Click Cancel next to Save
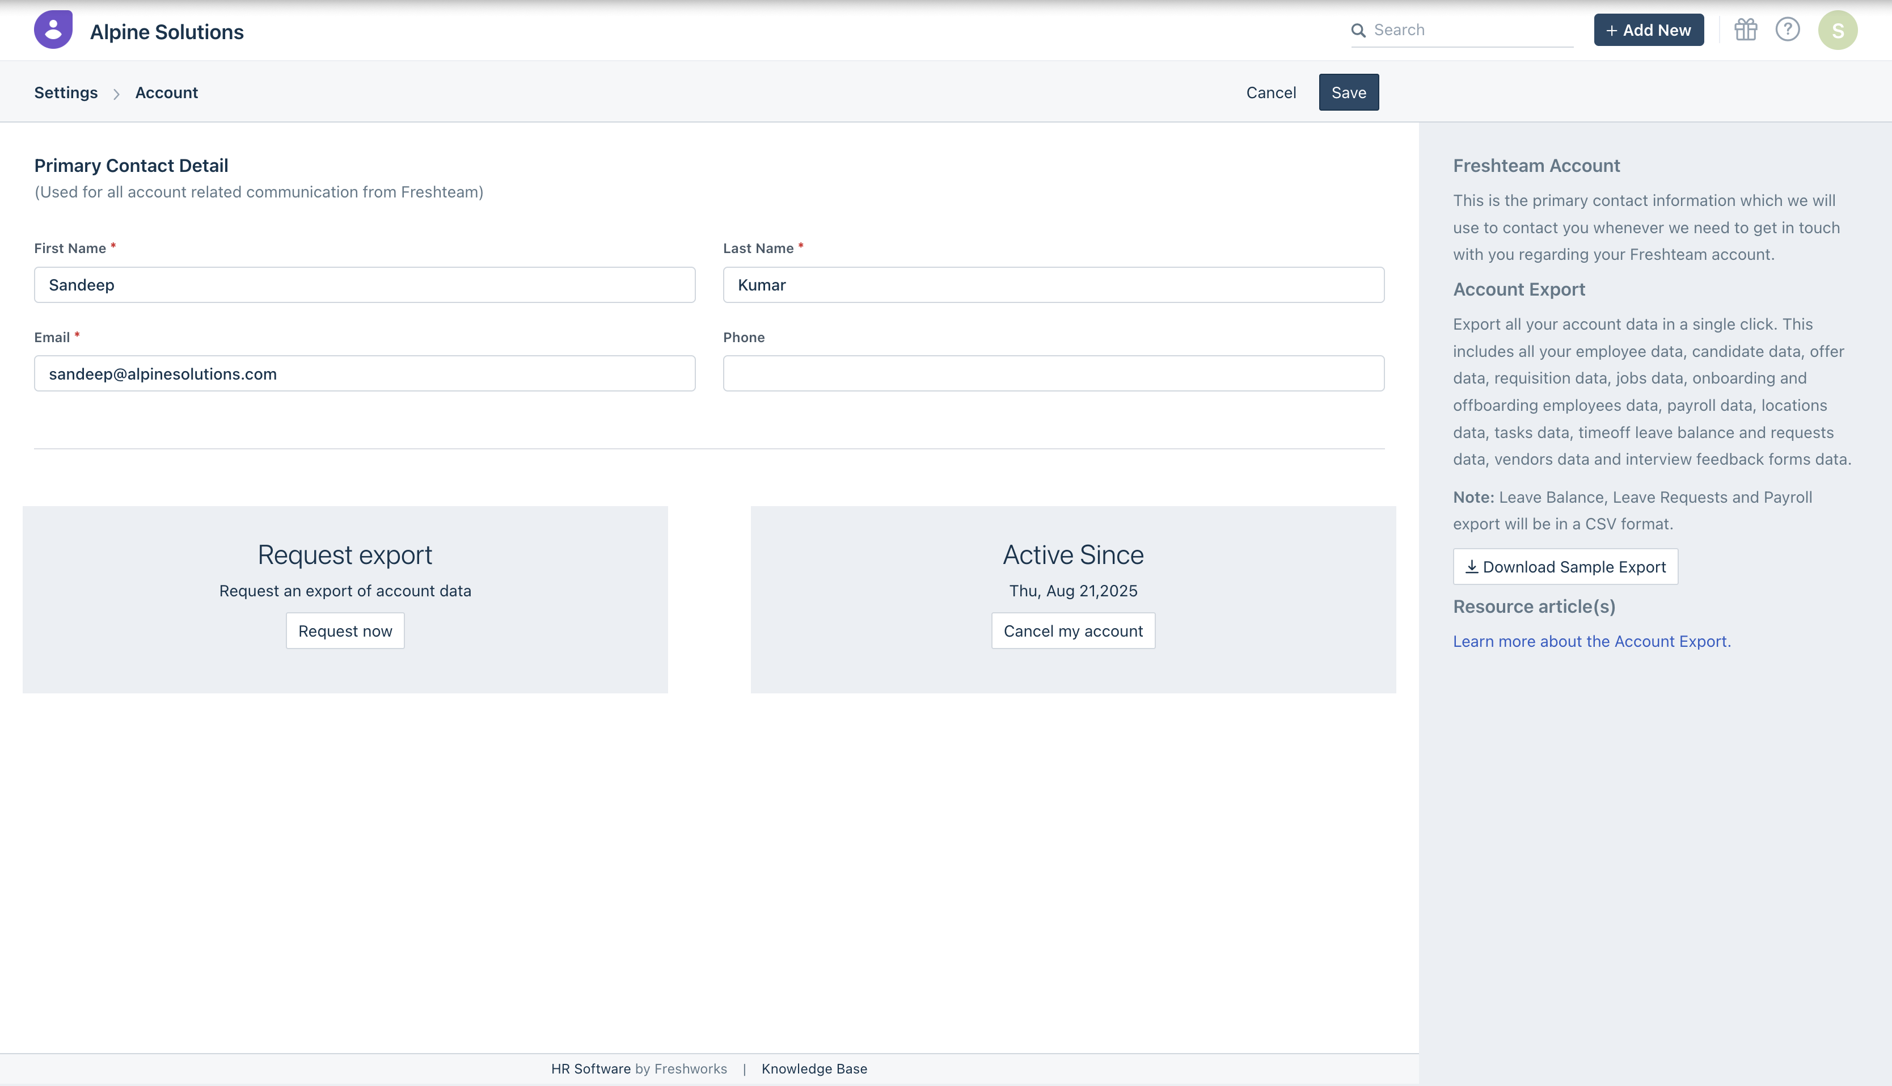1892x1086 pixels. click(1270, 92)
